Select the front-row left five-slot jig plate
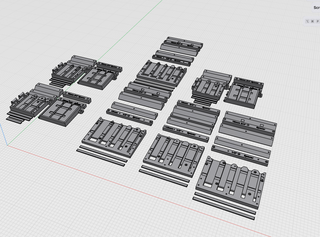Screen dimensions: 320x237 coord(114,137)
